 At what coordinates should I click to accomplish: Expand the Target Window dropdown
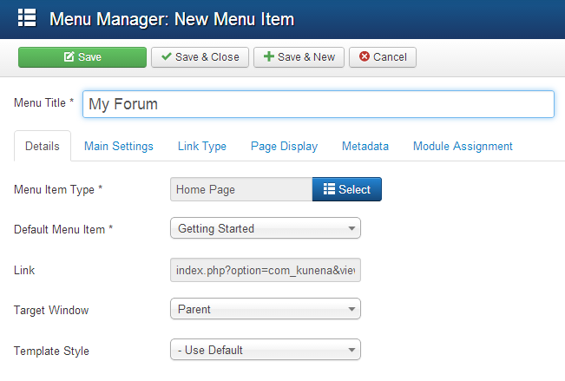265,309
